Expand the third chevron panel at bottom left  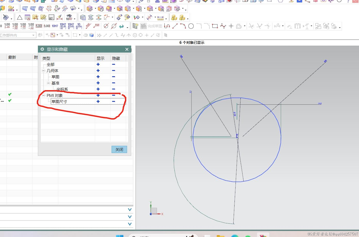(130, 224)
